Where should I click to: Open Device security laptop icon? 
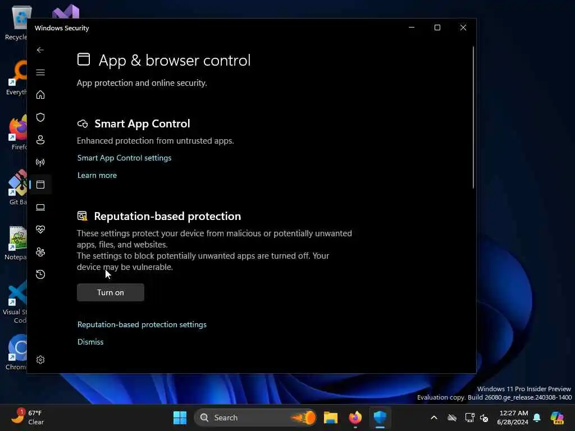[40, 207]
